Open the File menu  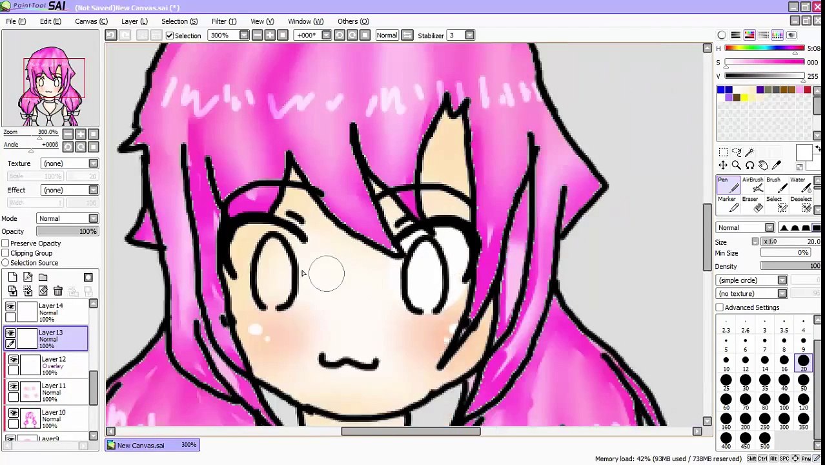(x=16, y=21)
